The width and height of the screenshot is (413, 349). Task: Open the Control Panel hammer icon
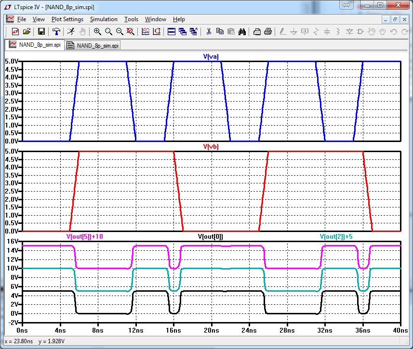pyautogui.click(x=56, y=31)
